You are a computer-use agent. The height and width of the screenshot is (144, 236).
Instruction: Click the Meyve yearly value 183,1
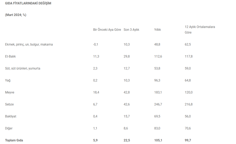coord(158,92)
